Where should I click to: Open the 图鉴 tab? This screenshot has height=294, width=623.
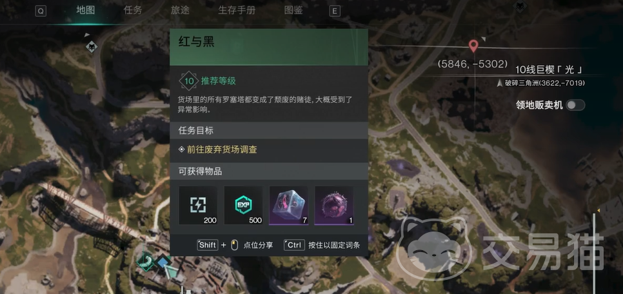(293, 10)
